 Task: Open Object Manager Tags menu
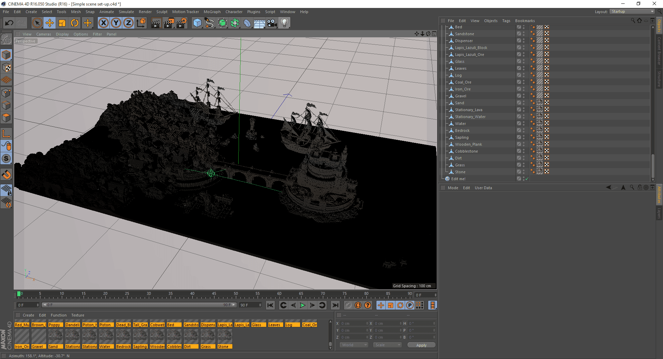(x=506, y=21)
